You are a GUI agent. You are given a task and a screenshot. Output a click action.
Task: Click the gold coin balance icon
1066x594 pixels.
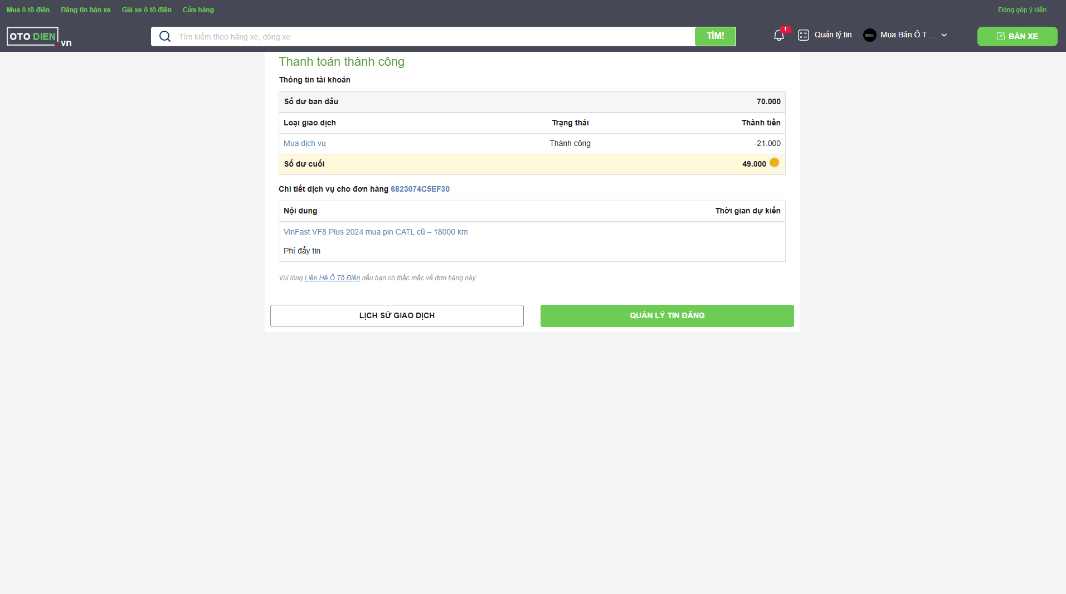pyautogui.click(x=774, y=163)
